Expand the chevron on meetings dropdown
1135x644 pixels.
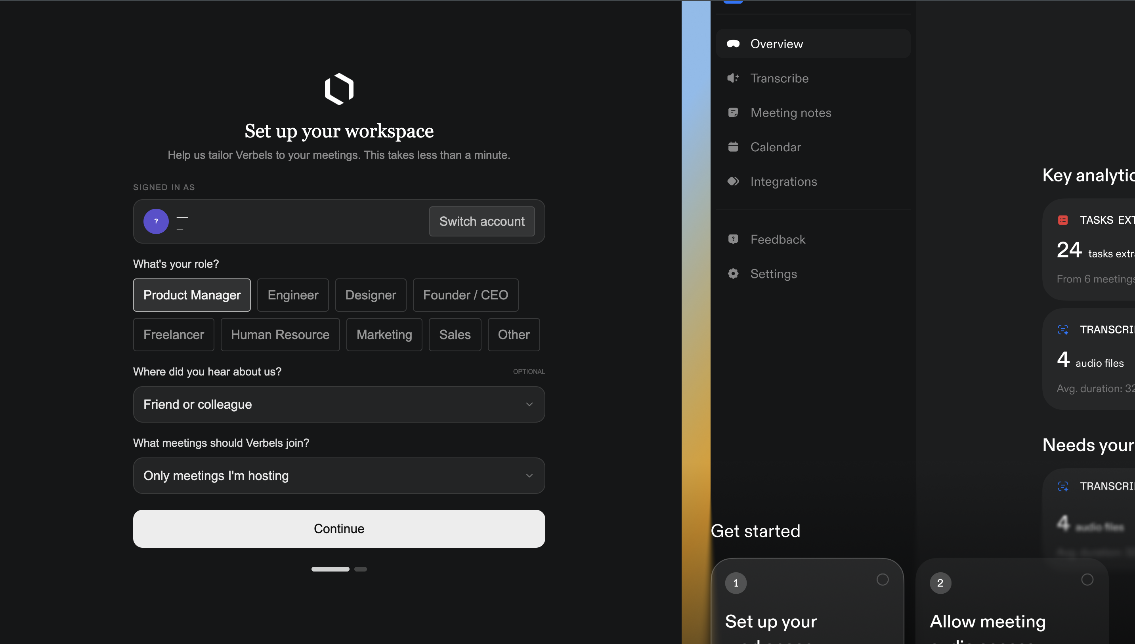pyautogui.click(x=529, y=476)
